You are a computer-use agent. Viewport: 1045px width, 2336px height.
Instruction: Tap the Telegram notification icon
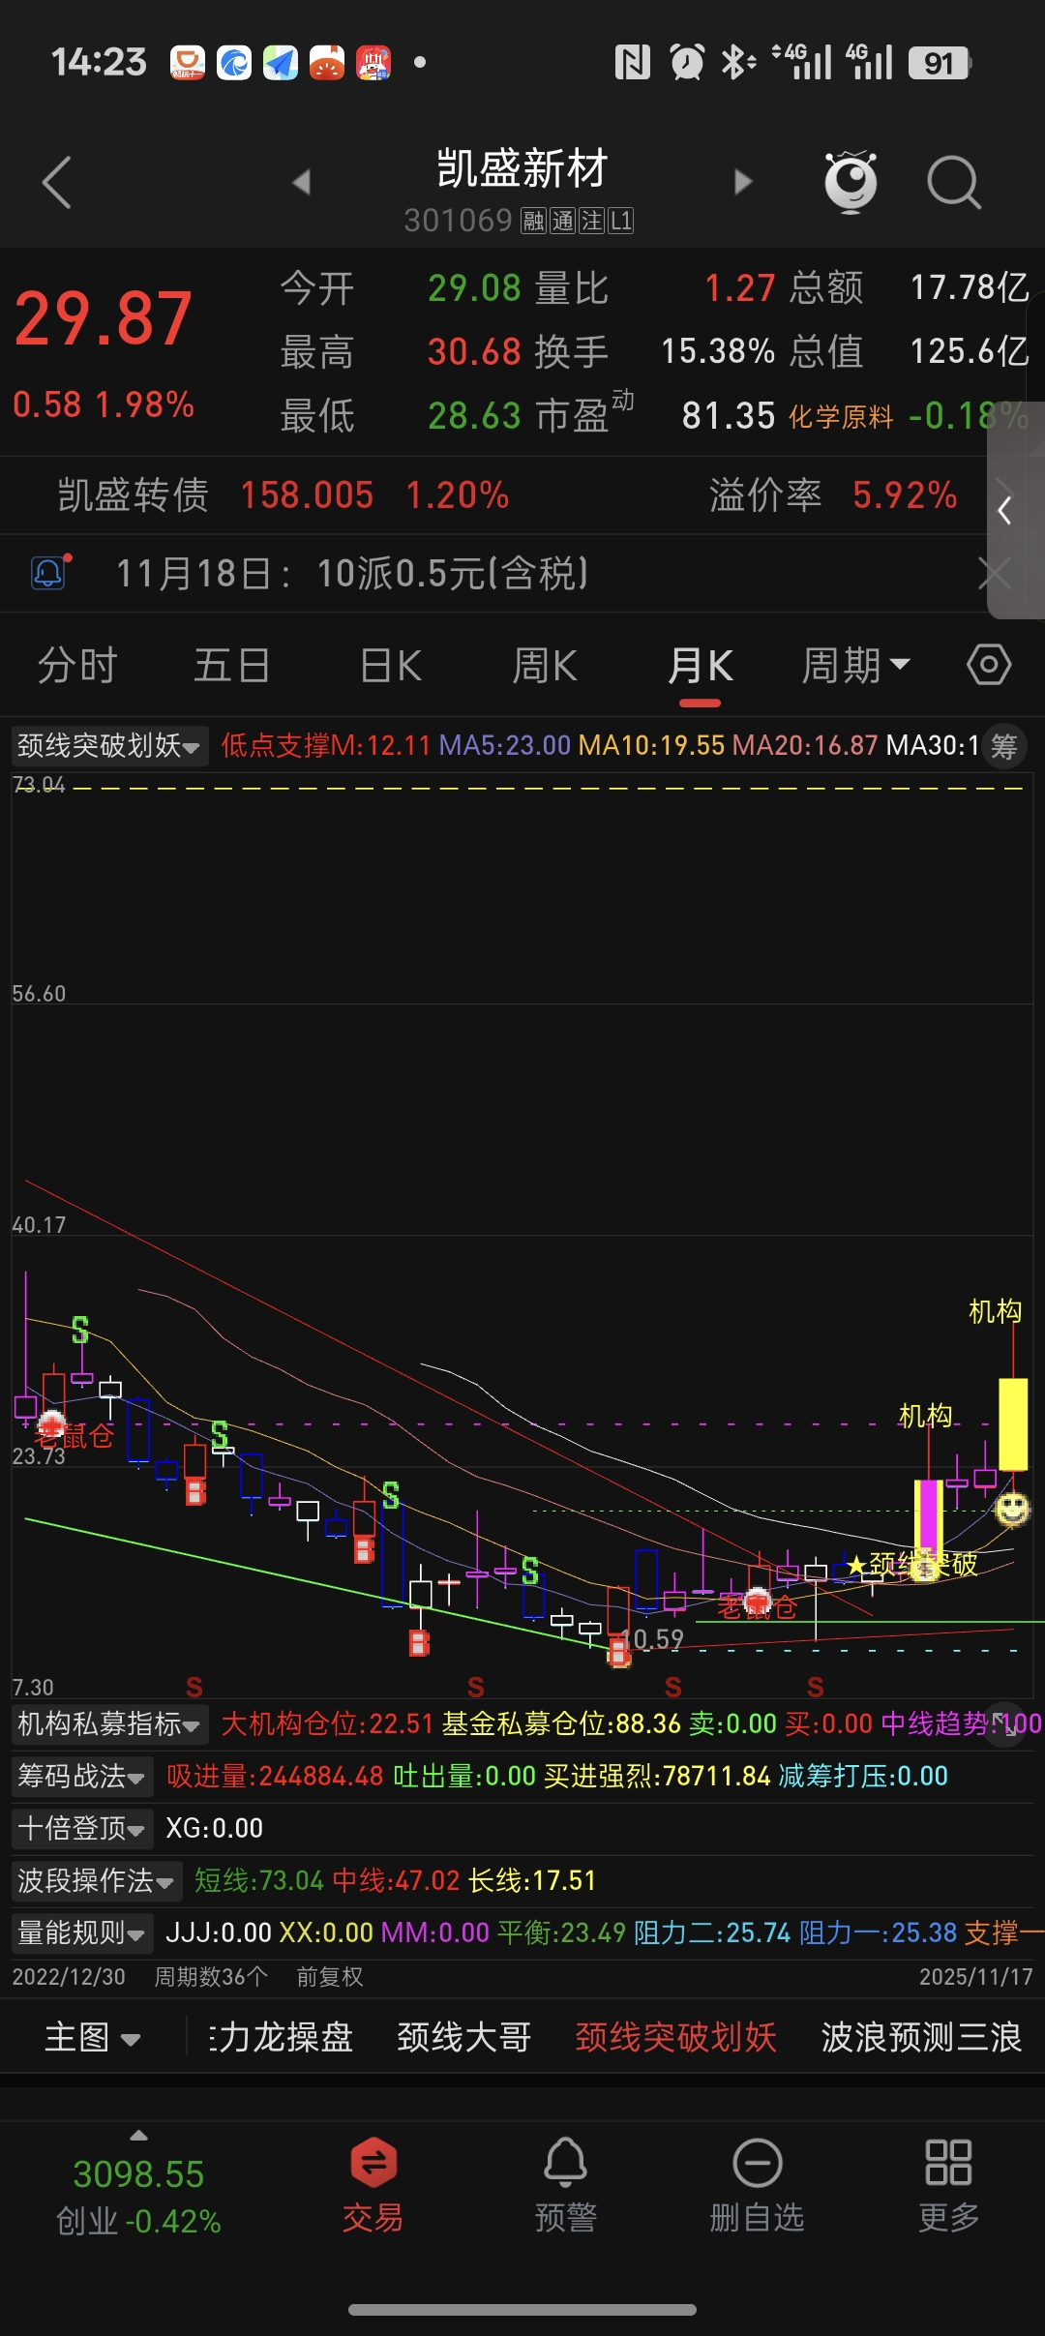click(x=281, y=63)
